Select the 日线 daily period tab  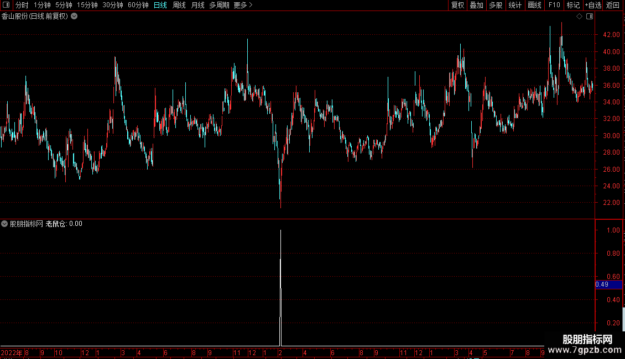[160, 5]
